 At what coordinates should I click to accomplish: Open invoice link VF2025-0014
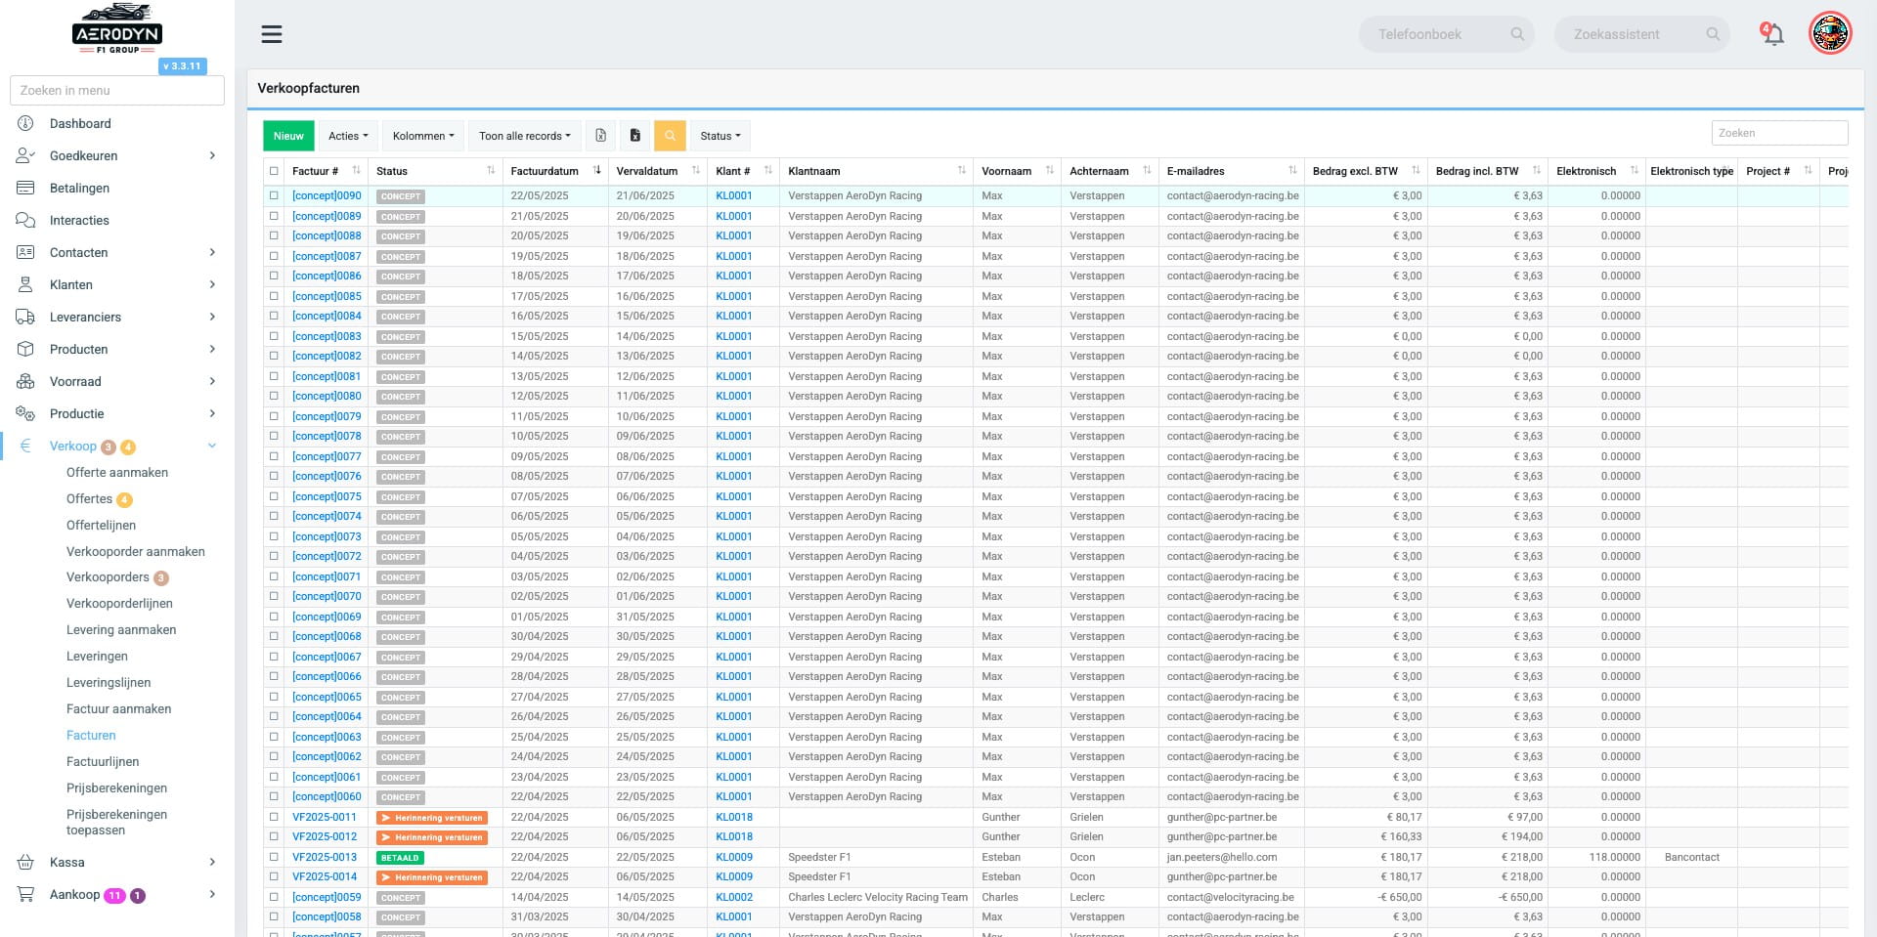(325, 876)
